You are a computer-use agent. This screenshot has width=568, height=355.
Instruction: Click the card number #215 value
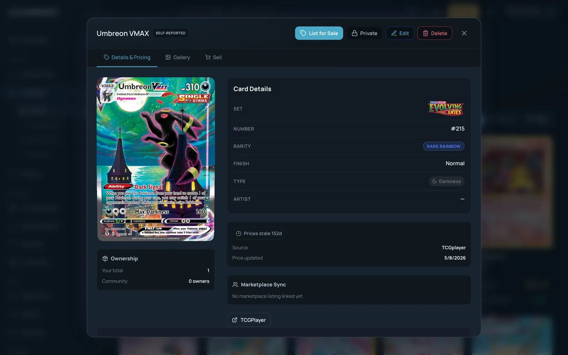tap(458, 129)
